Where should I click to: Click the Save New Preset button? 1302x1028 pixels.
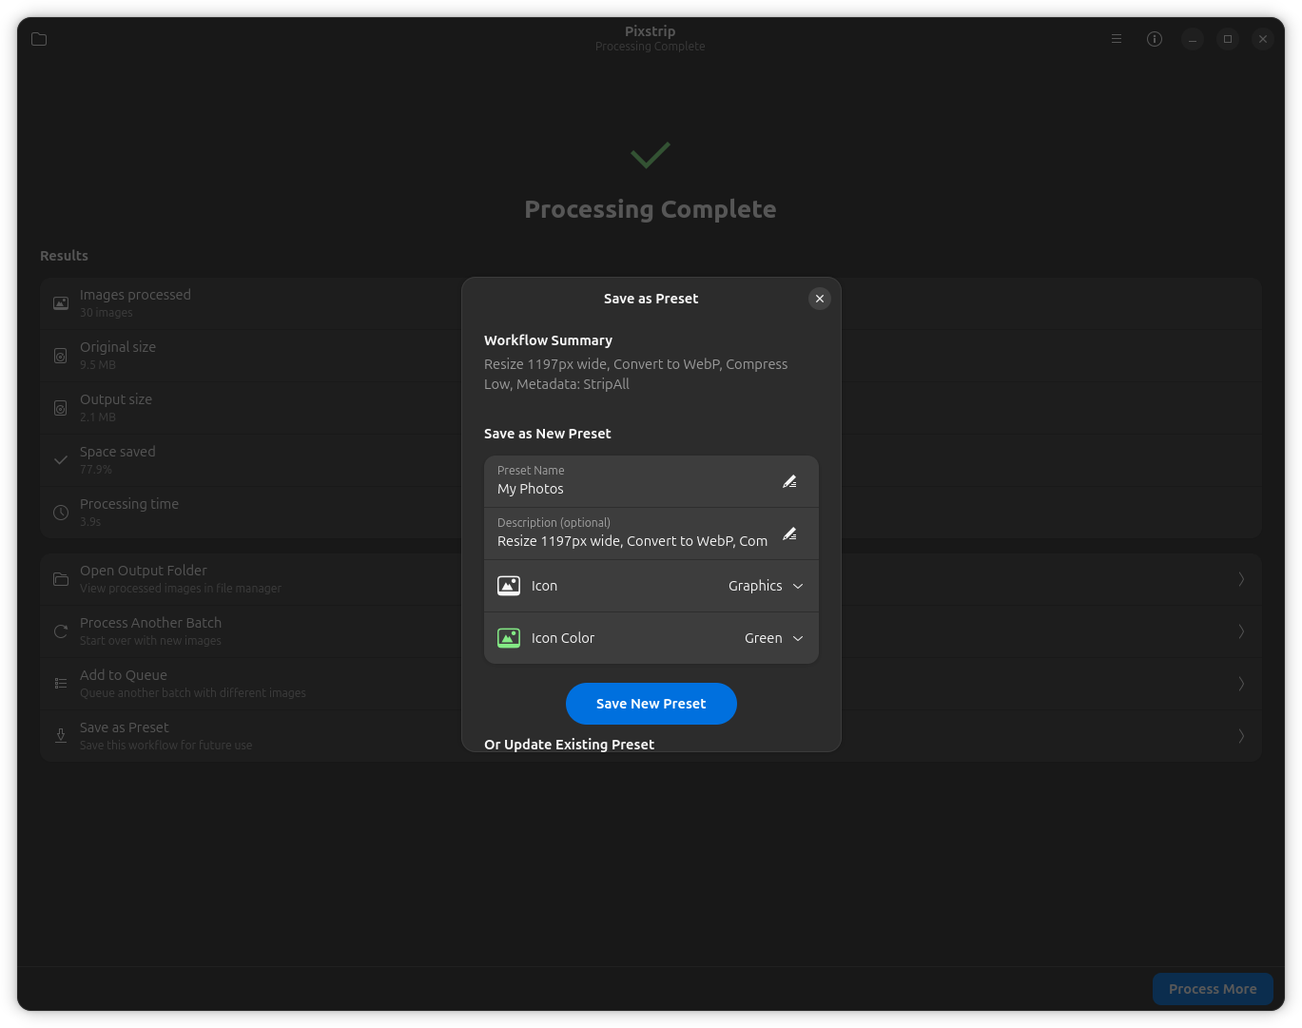pos(651,704)
